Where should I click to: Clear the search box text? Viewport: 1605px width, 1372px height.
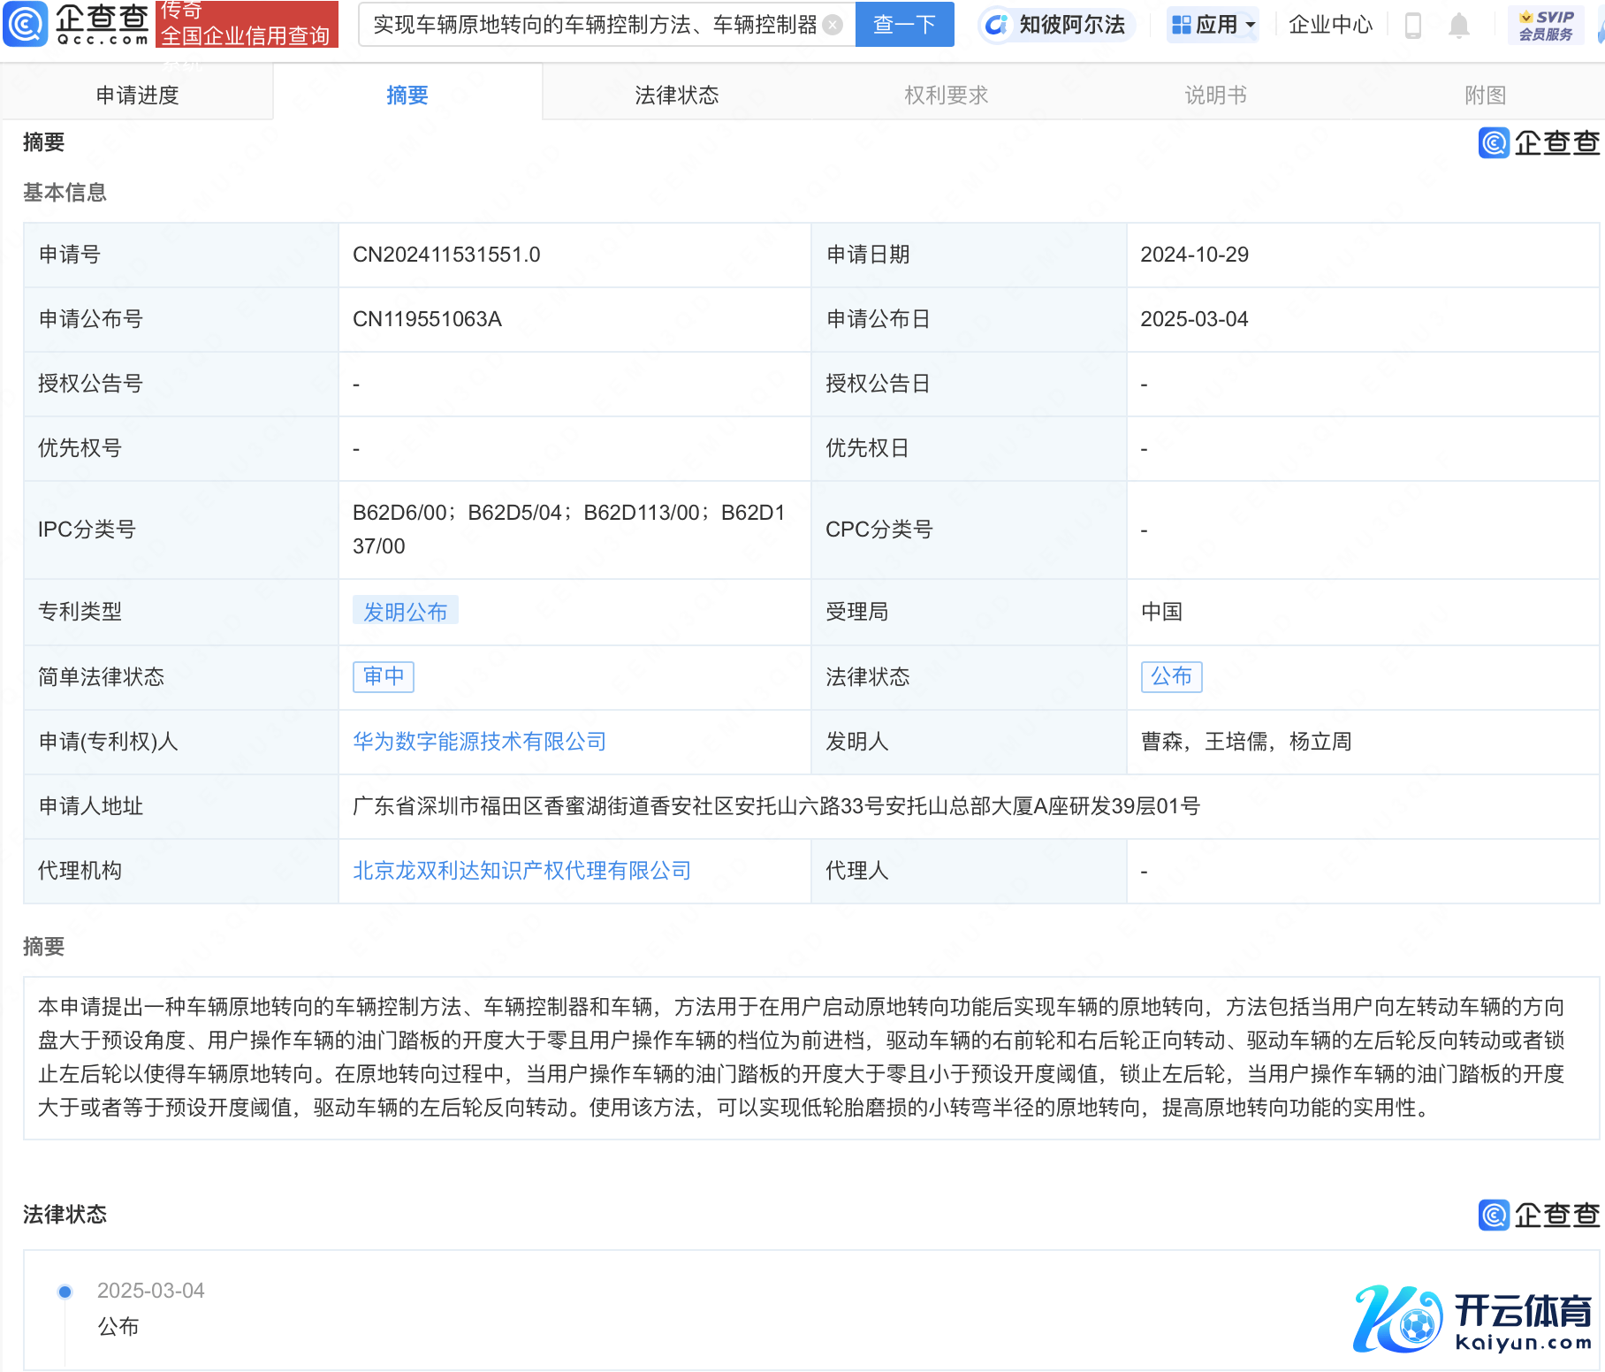click(833, 25)
